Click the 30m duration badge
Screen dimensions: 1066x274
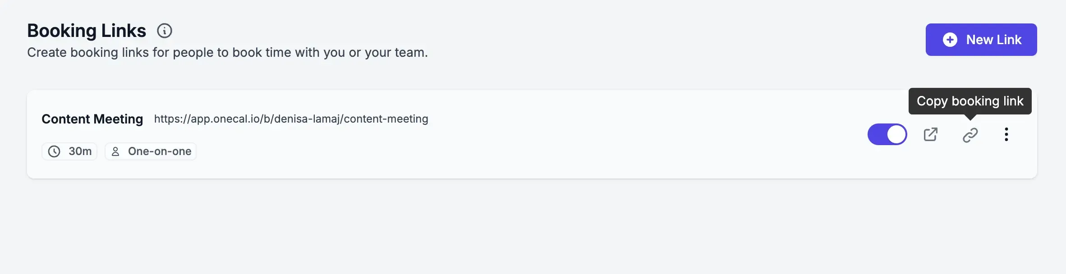[x=69, y=151]
